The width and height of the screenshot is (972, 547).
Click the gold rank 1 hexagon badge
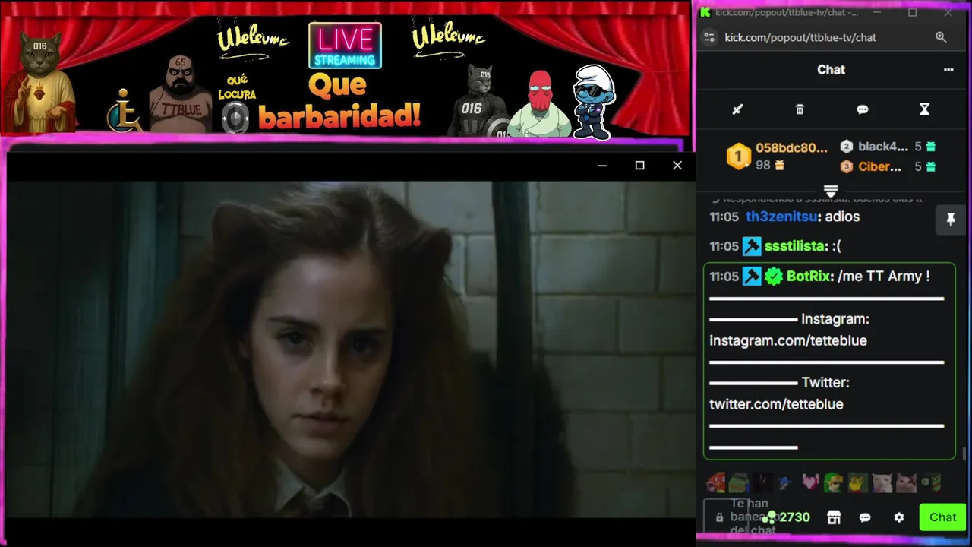click(738, 157)
